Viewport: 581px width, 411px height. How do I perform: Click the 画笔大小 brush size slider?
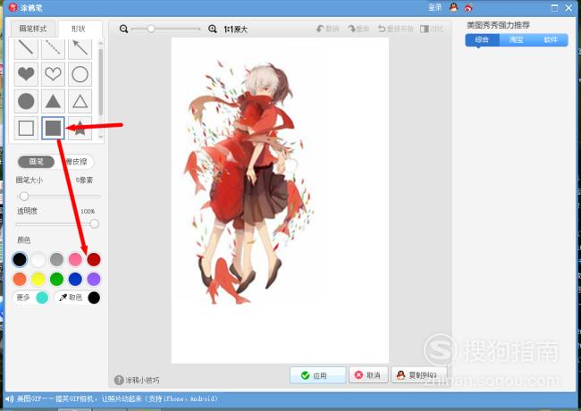point(58,197)
